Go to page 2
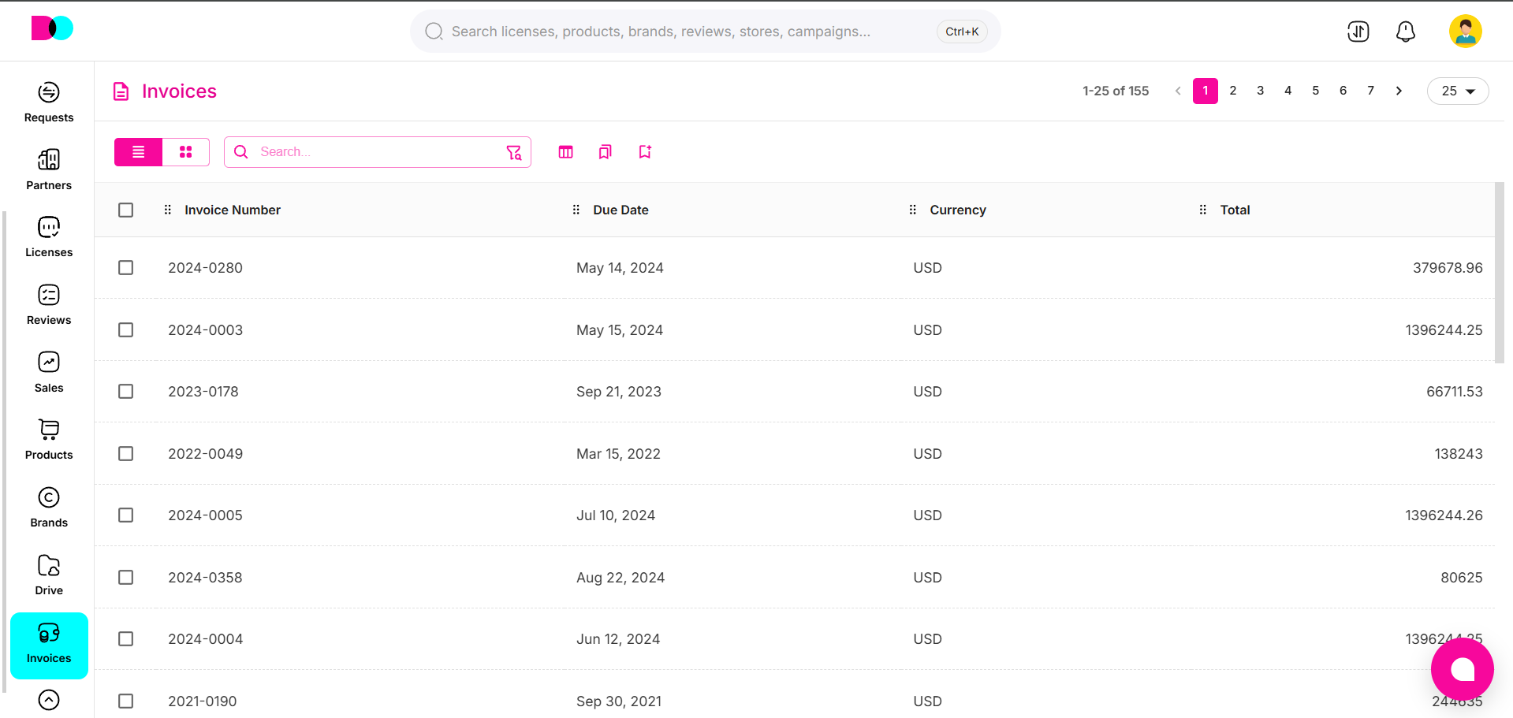This screenshot has height=718, width=1513. (1233, 91)
